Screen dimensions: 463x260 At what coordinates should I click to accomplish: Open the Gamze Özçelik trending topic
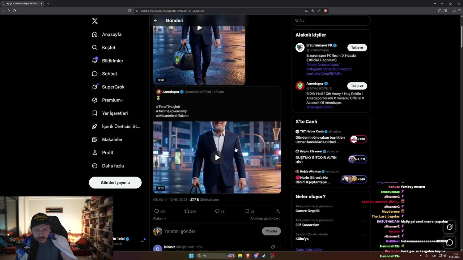pyautogui.click(x=307, y=211)
